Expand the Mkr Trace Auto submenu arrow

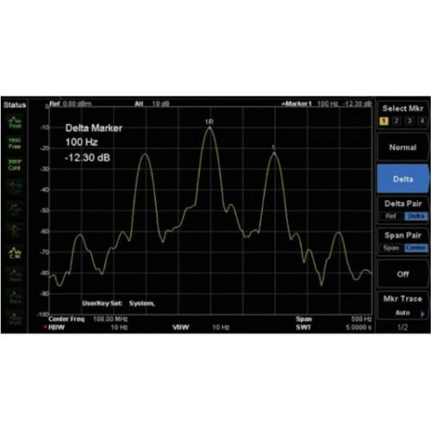pyautogui.click(x=422, y=314)
